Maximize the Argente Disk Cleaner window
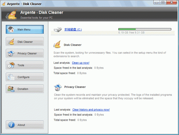The width and height of the screenshot is (179, 135). [163, 3]
